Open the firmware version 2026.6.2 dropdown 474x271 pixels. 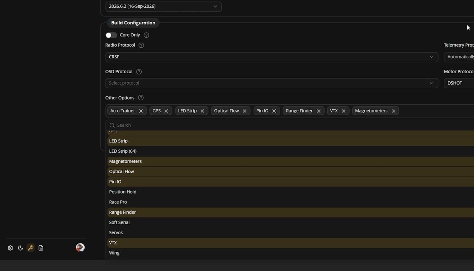163,6
